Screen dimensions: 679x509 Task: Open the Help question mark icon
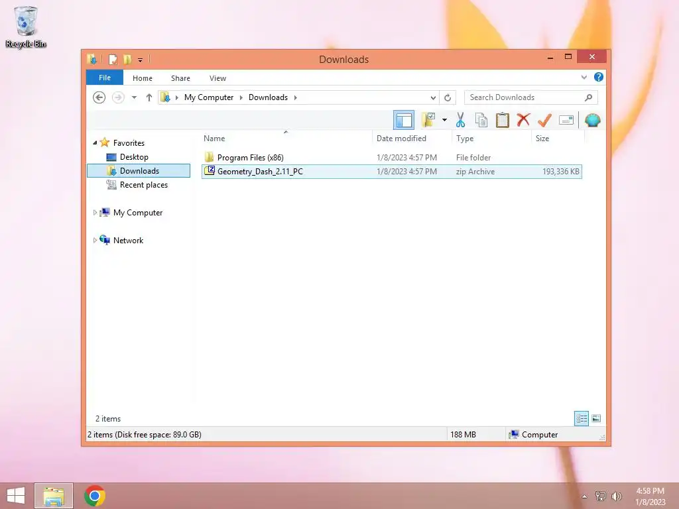pyautogui.click(x=599, y=77)
